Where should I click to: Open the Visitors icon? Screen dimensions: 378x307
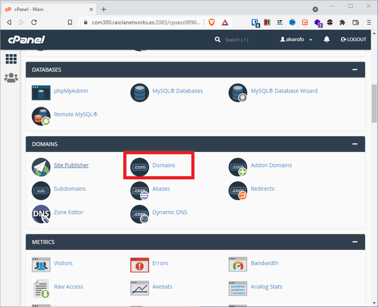tap(41, 264)
